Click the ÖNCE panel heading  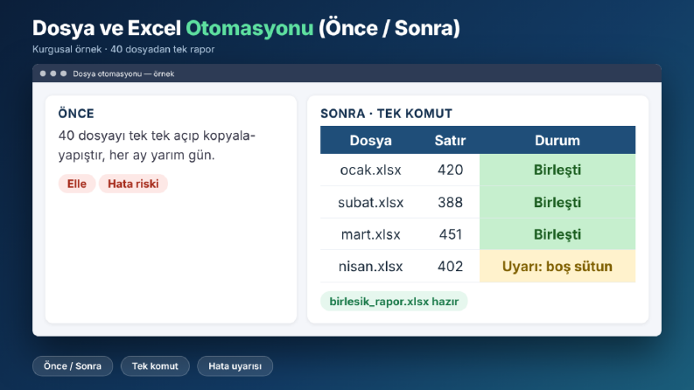pos(76,114)
